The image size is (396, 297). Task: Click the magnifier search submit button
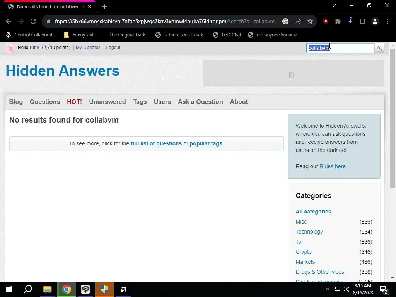(x=379, y=48)
